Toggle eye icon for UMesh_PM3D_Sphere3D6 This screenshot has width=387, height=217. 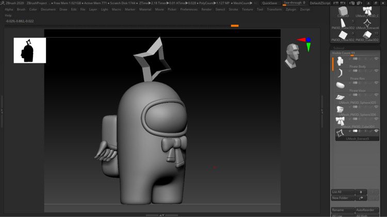[376, 107]
